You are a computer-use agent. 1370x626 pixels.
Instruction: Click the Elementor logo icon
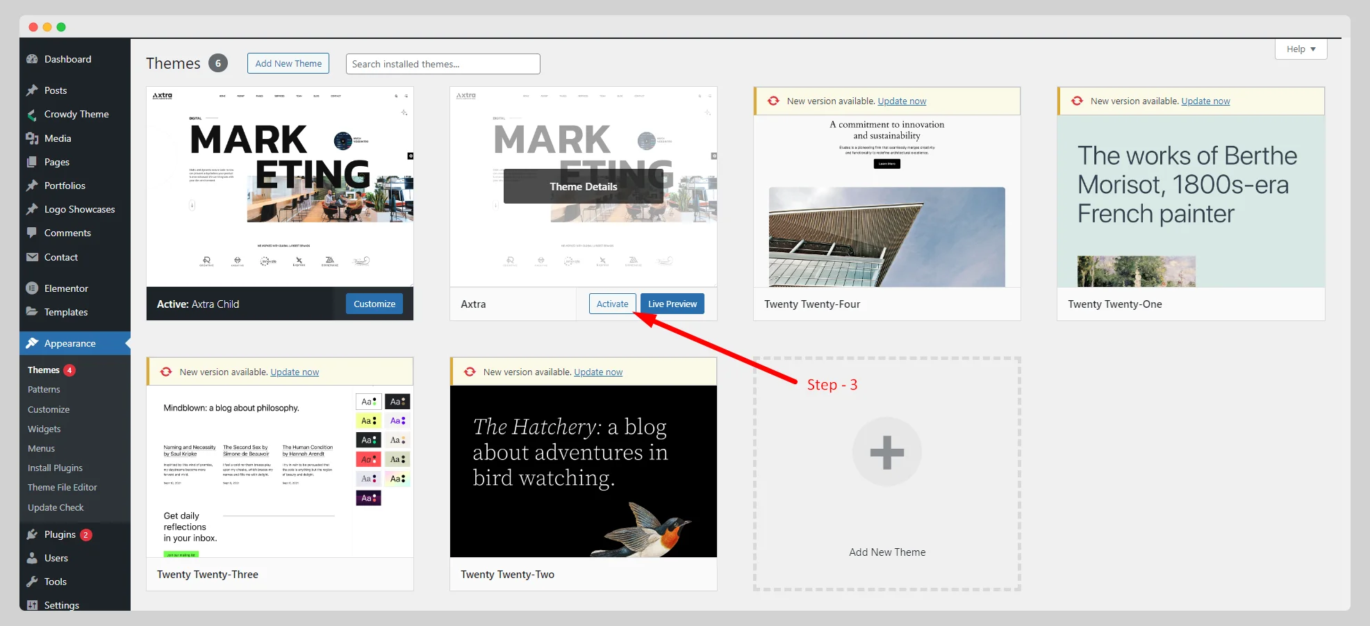point(32,288)
